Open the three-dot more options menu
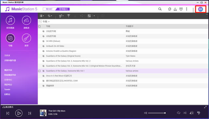The image size is (209, 119). [x=186, y=9]
